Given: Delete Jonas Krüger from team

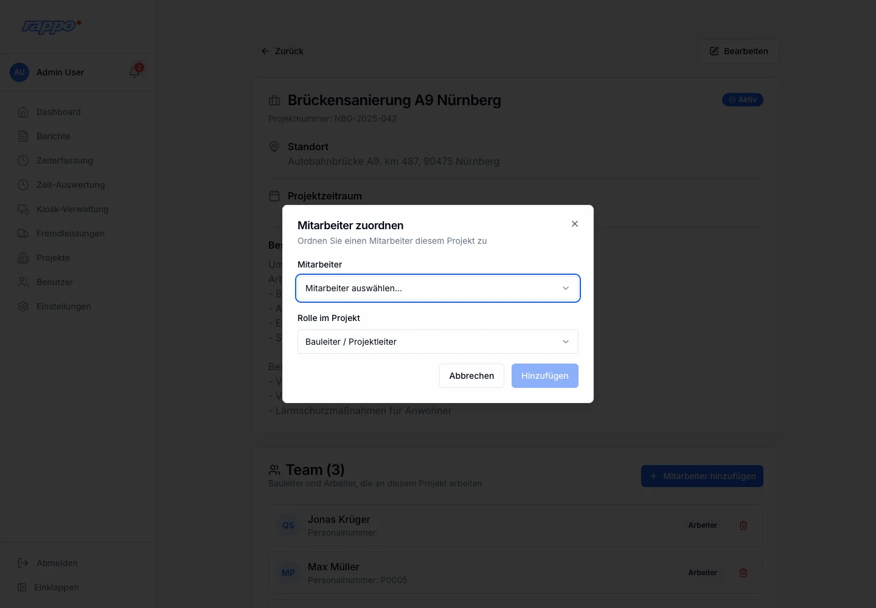Looking at the screenshot, I should [743, 525].
